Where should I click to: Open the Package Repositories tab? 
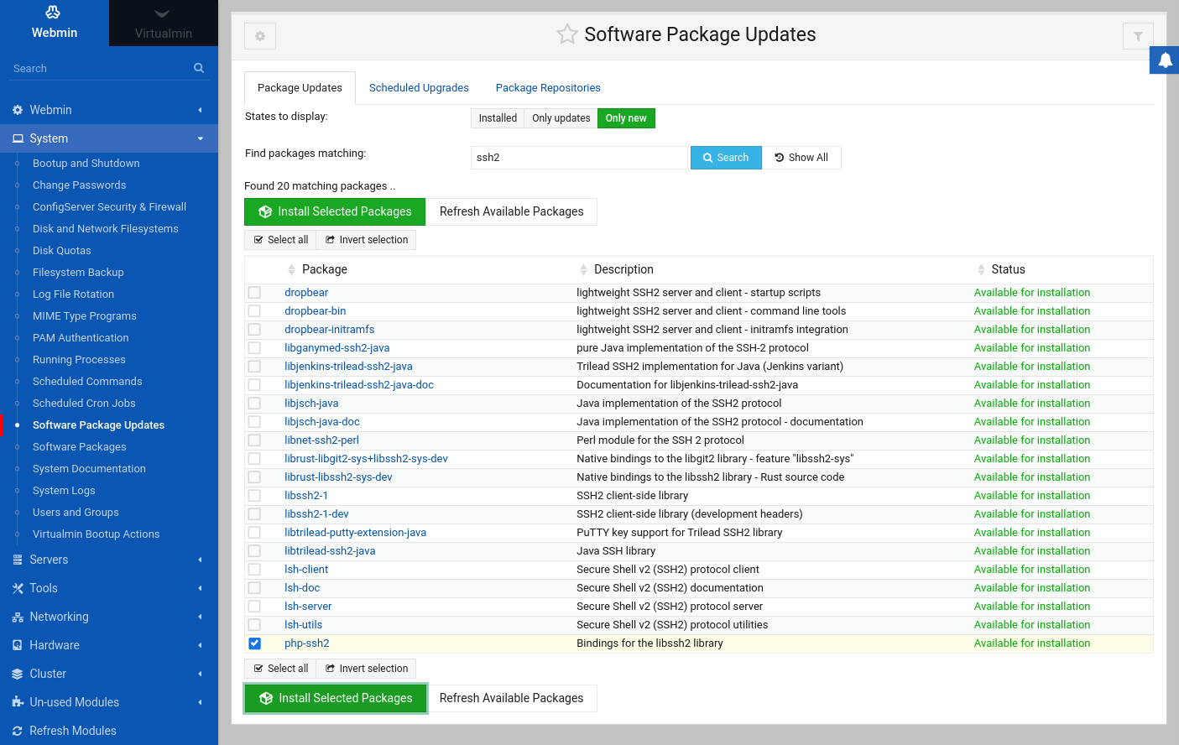pos(547,87)
